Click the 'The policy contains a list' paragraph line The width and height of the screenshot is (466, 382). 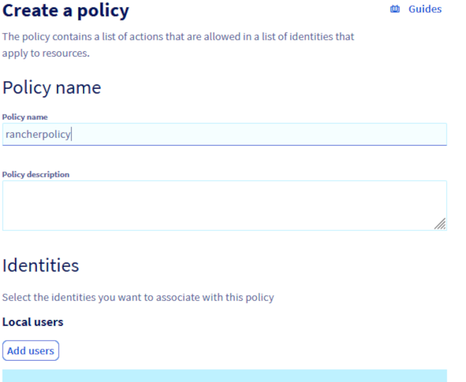pos(178,37)
